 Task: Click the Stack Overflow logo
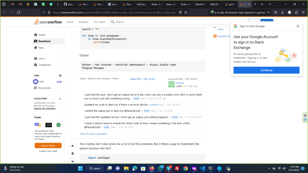[48, 22]
